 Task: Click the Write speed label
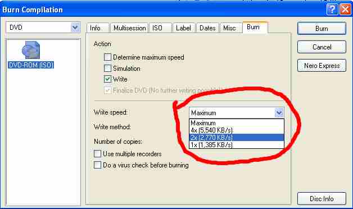pos(111,112)
